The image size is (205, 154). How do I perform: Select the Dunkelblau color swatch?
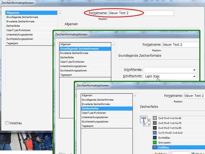pos(179,138)
